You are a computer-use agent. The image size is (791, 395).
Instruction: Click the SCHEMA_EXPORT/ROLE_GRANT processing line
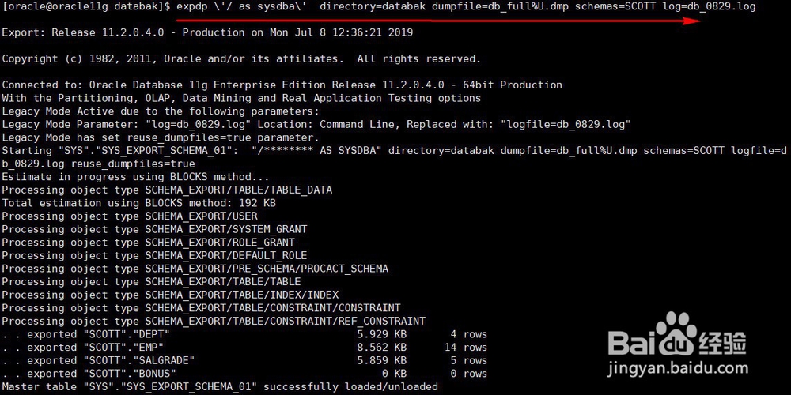(149, 243)
